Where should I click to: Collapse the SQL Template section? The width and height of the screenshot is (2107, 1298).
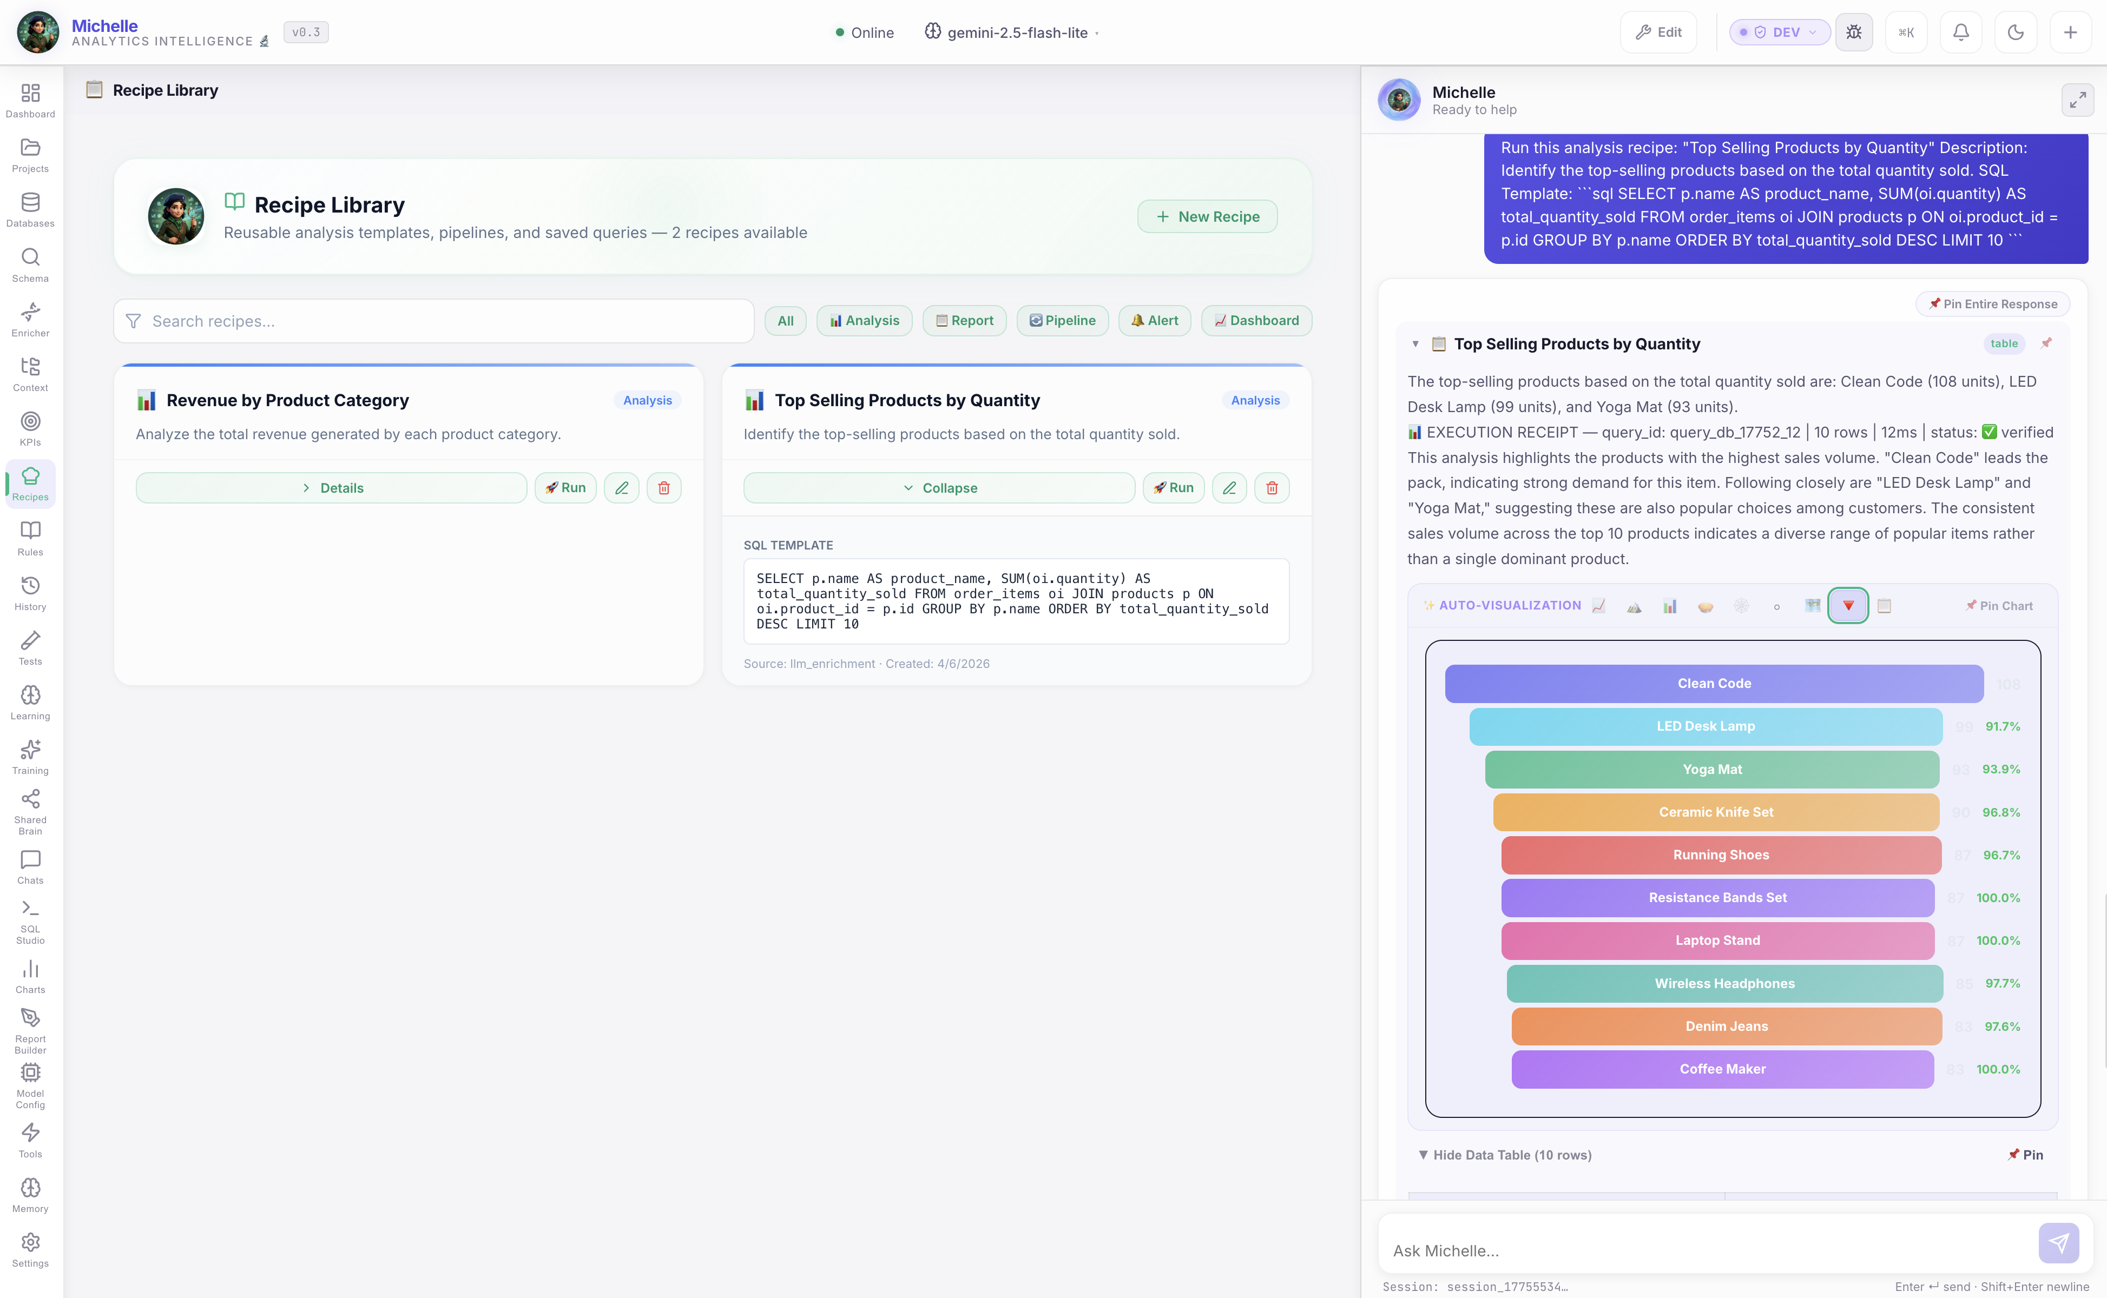coord(939,487)
